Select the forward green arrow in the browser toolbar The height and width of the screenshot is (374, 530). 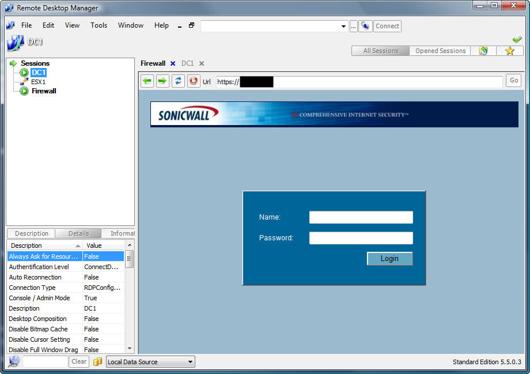[162, 81]
